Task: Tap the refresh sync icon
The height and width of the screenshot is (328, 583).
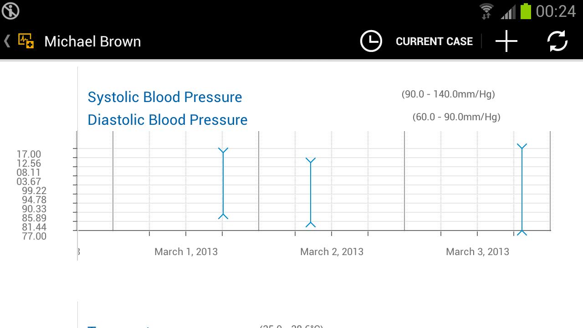Action: click(x=557, y=41)
